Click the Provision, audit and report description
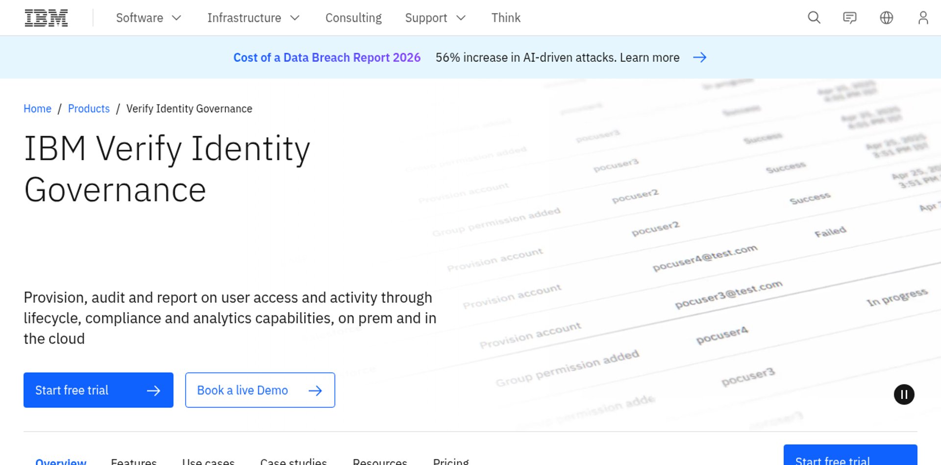Screen dimensions: 941x465 click(230, 318)
